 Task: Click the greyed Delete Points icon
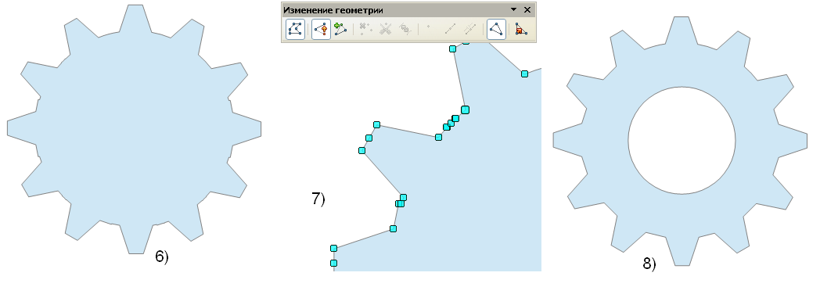click(365, 29)
